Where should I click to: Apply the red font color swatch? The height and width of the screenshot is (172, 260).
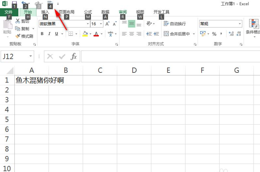[x=96, y=34]
